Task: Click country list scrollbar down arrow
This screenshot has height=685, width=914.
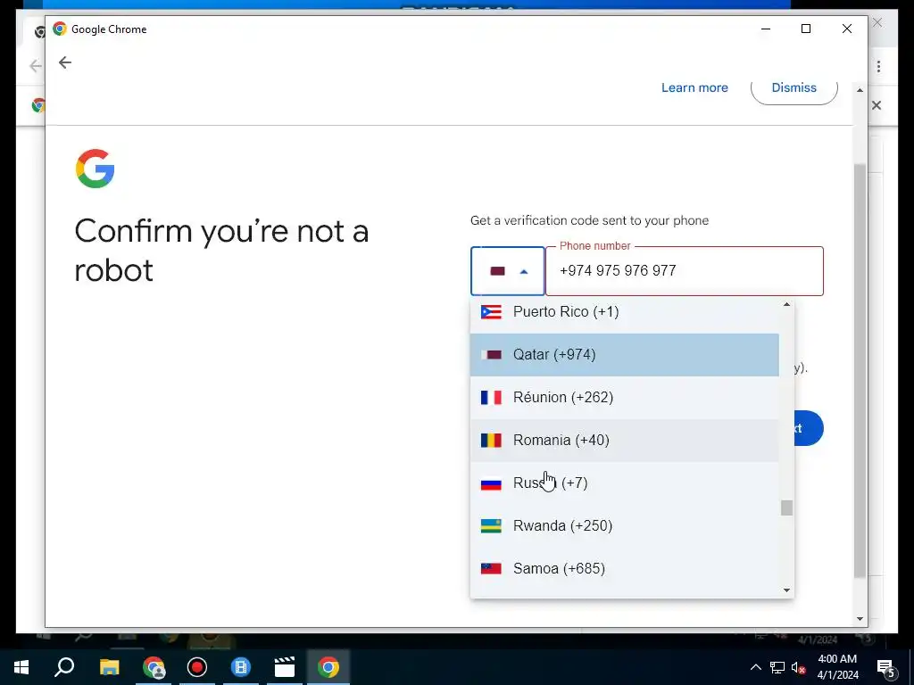Action: (786, 590)
